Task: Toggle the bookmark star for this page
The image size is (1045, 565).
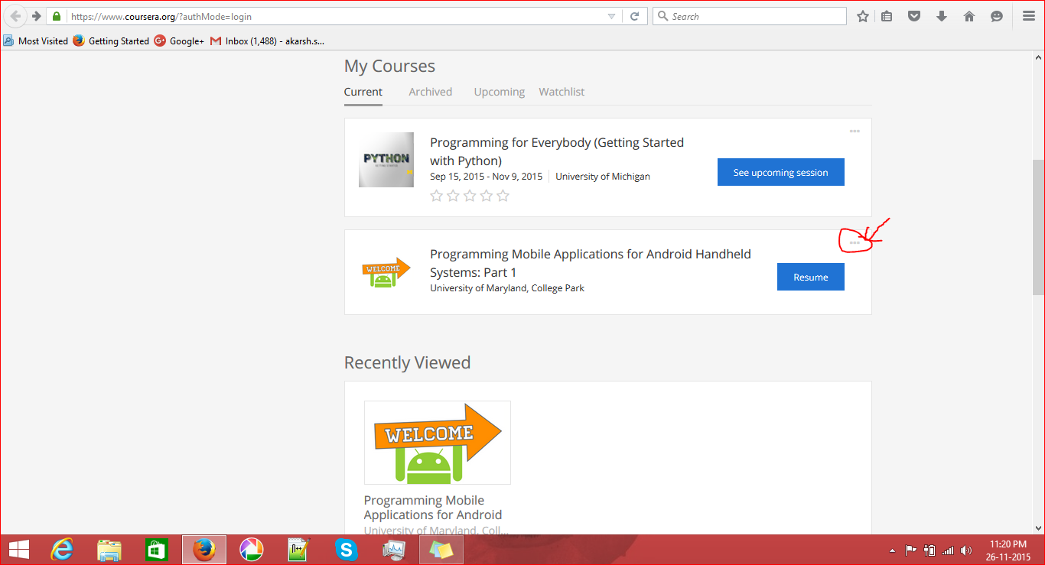Action: tap(861, 15)
